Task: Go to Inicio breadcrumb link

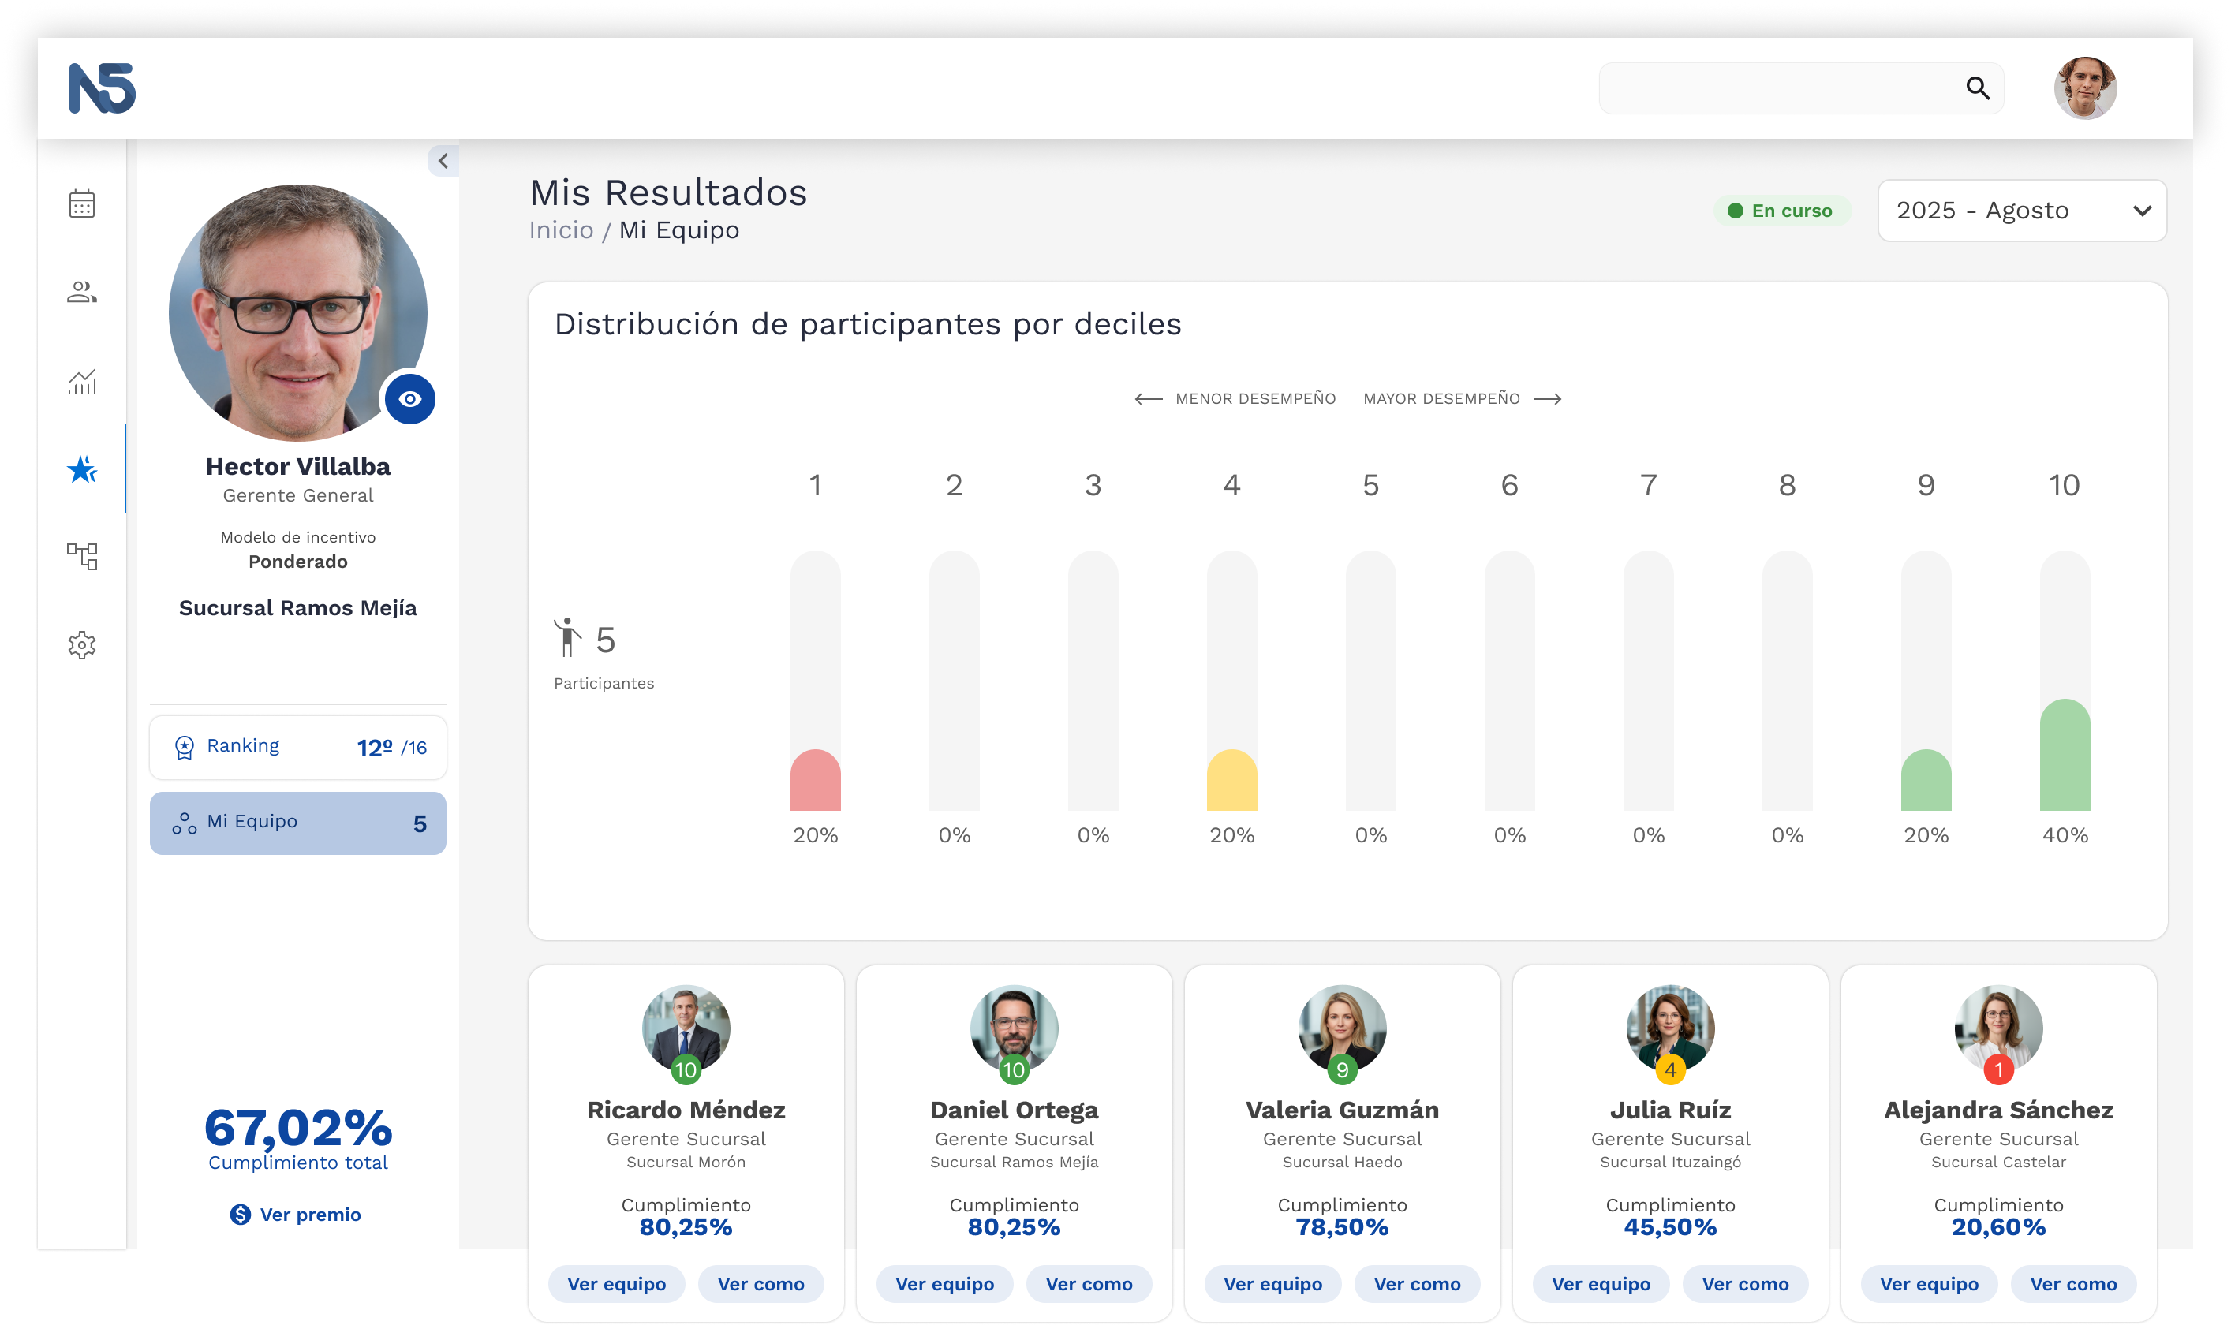Action: tap(561, 230)
